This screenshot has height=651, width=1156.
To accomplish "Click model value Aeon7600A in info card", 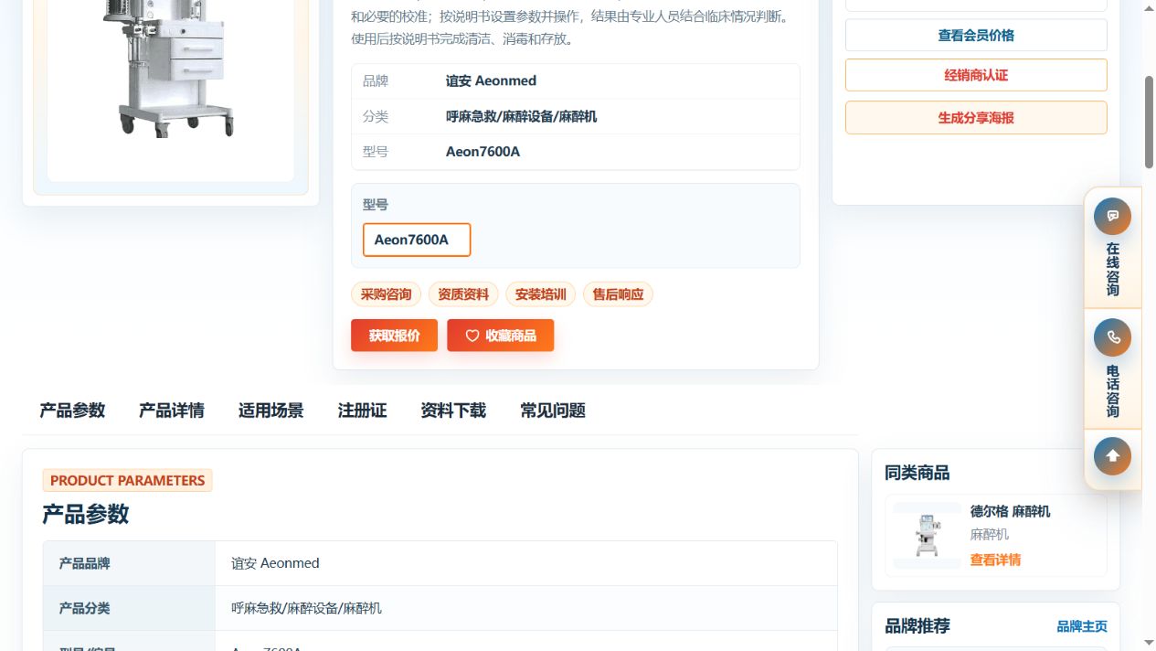I will click(x=483, y=152).
